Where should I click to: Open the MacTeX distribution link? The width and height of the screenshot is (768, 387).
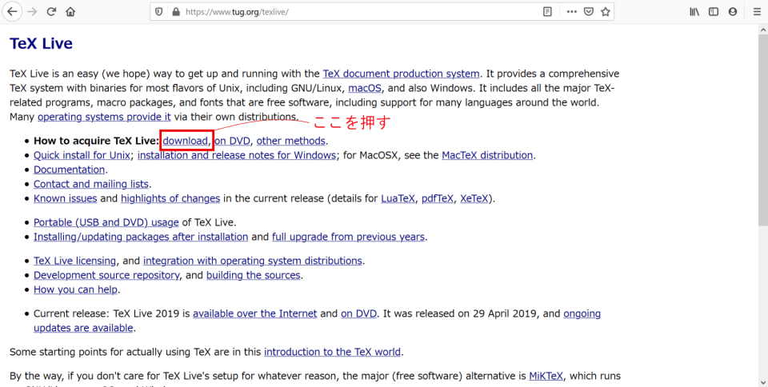tap(487, 155)
